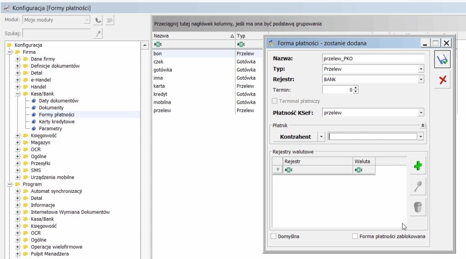This screenshot has width=466, height=259.
Task: Open Parametry under Kasa/Bank
Action: (x=50, y=128)
